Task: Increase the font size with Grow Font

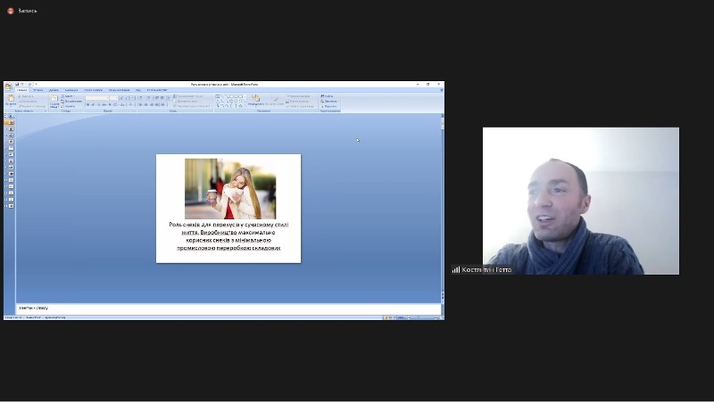Action: pyautogui.click(x=121, y=98)
